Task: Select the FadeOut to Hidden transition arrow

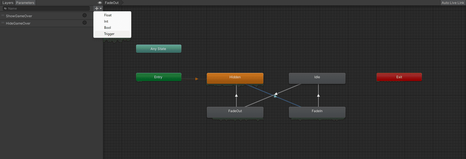Action: coord(236,95)
